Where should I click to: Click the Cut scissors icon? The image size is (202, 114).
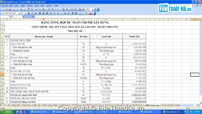(x=36, y=9)
